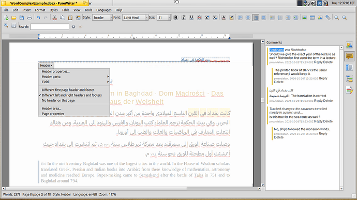
Task: Paste from the clipboard icon
Action: tap(70, 18)
